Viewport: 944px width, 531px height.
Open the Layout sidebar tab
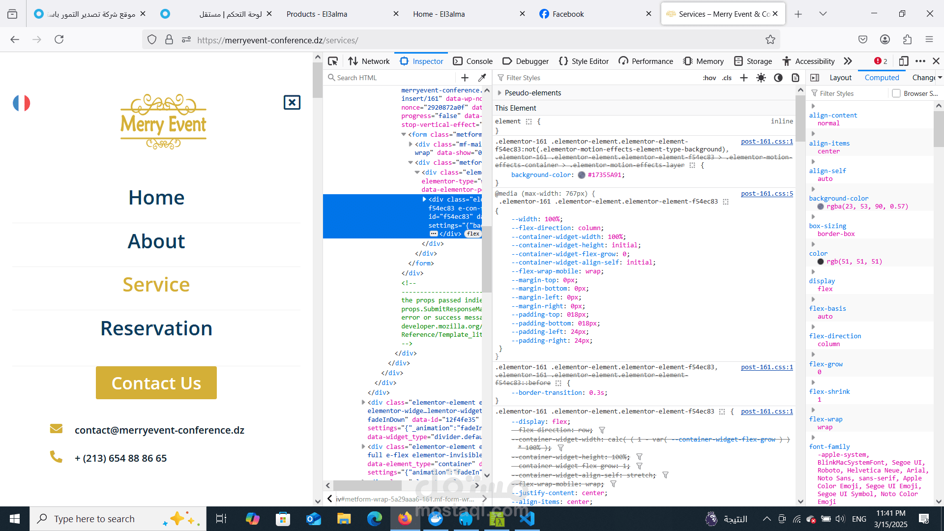point(840,78)
